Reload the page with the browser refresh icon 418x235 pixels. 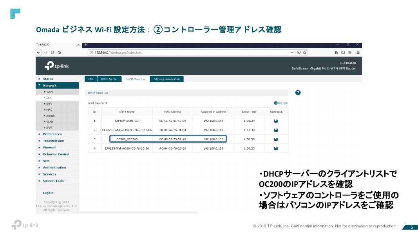(52, 52)
